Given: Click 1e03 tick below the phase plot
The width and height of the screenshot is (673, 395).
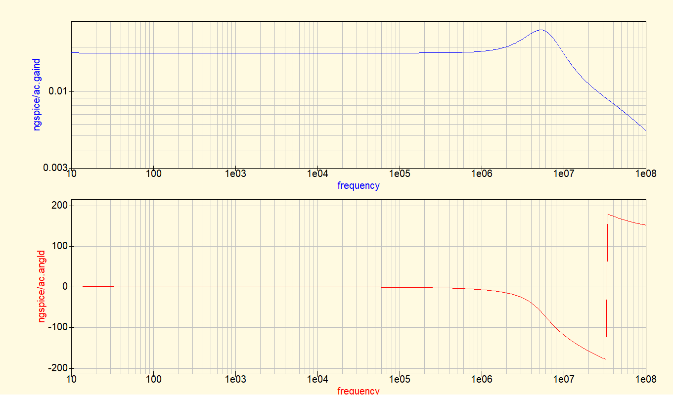Looking at the screenshot, I should 235,379.
